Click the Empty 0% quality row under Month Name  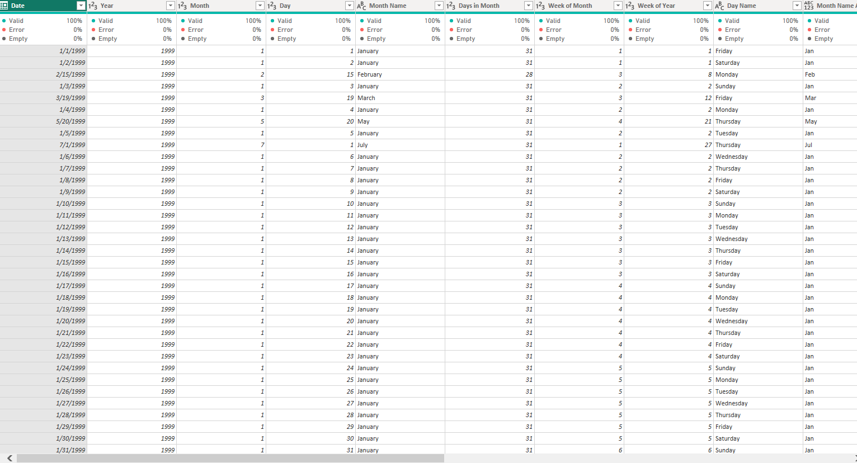400,39
